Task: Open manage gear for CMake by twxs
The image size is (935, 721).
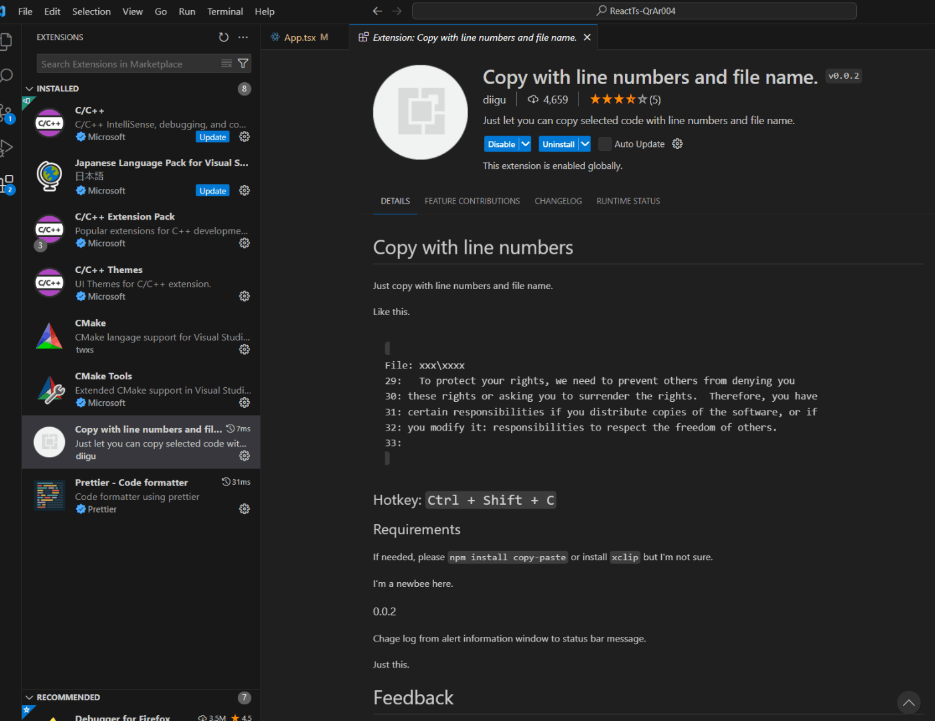Action: coord(244,349)
